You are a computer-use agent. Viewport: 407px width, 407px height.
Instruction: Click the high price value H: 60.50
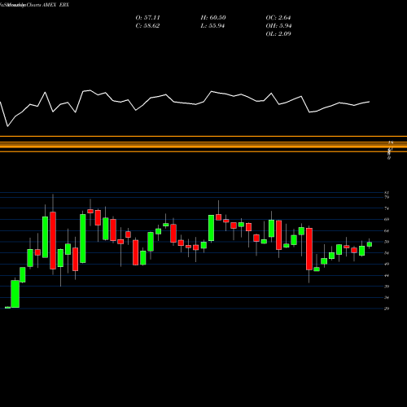(x=213, y=18)
